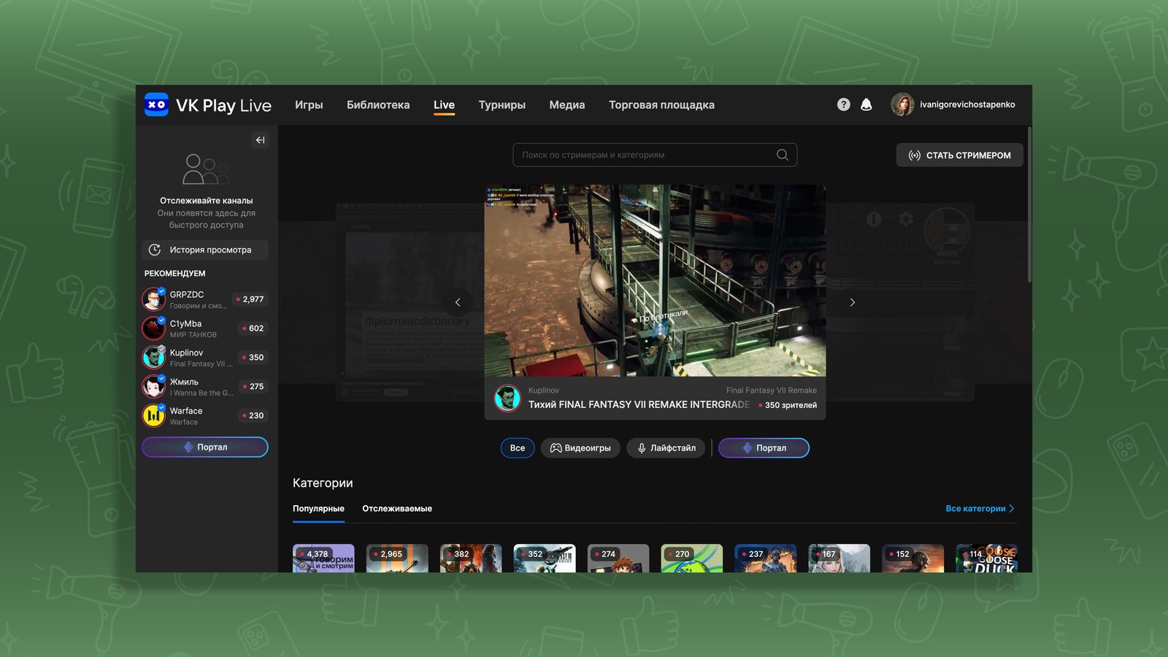Open the category thumbnail with 167 viewers

click(839, 558)
